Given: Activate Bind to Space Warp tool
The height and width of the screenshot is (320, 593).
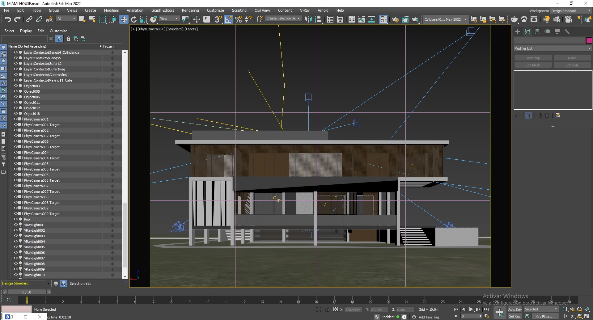Looking at the screenshot, I should [x=49, y=19].
